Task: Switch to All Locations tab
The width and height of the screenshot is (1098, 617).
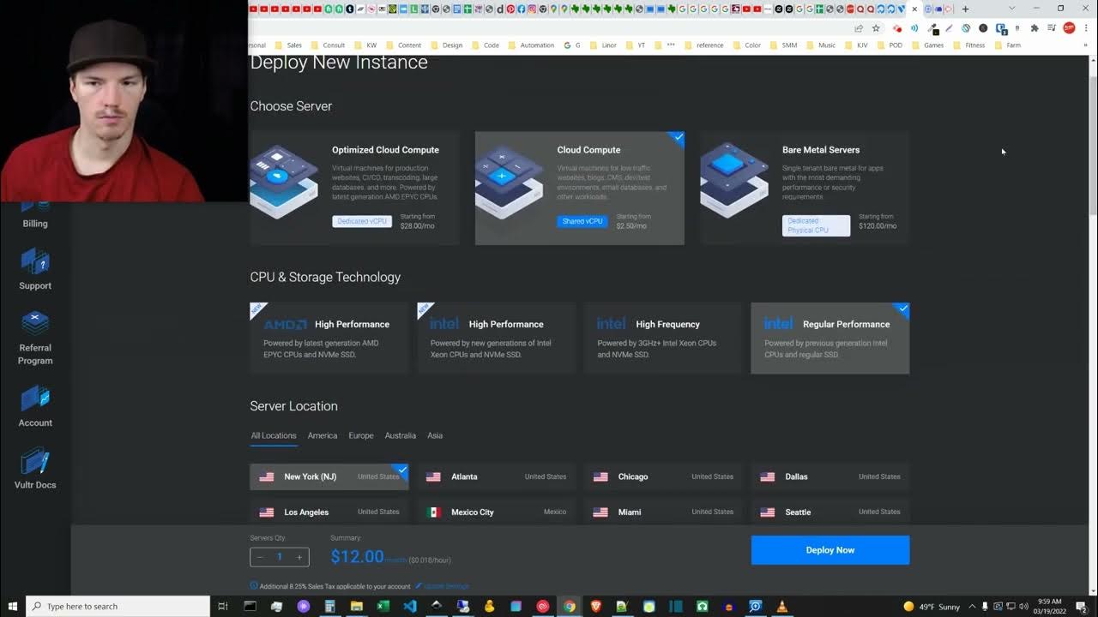Action: [274, 435]
